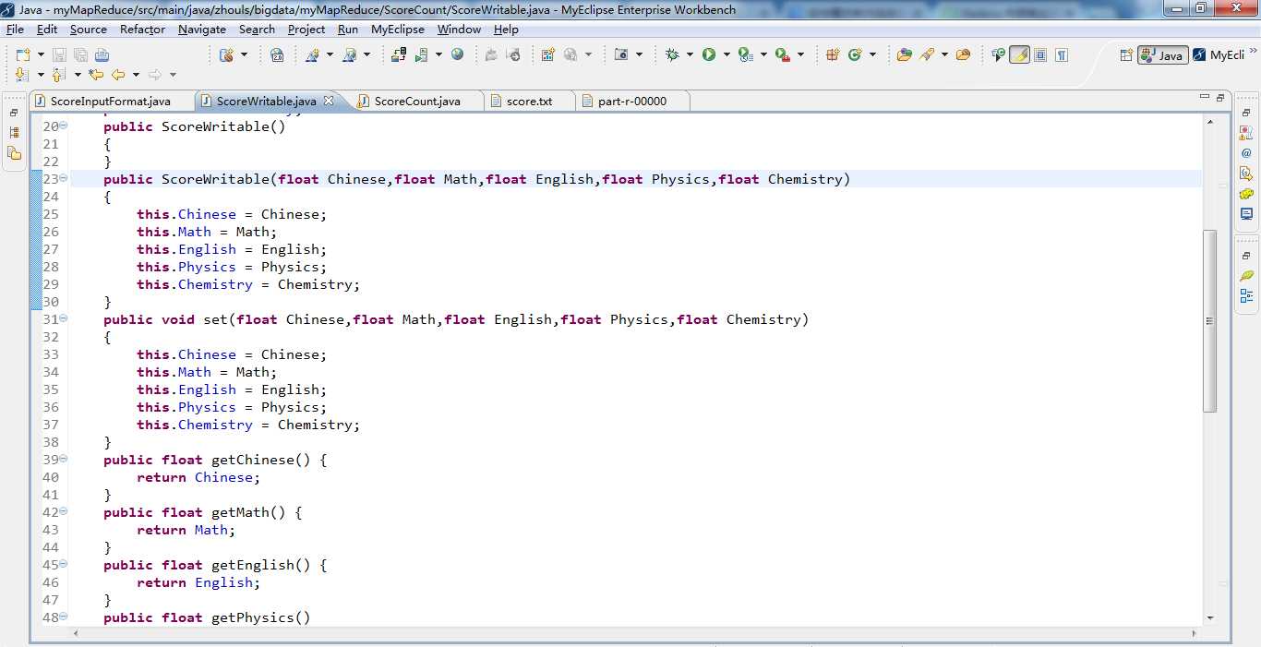Click the server deploy toolbar icon
This screenshot has width=1261, height=647.
[x=398, y=54]
